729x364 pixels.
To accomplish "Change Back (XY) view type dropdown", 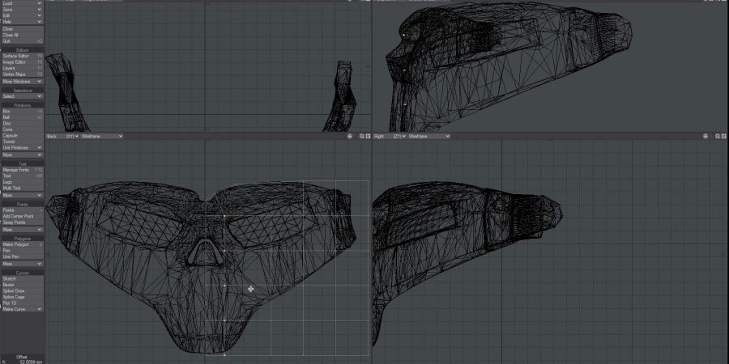I will 63,136.
